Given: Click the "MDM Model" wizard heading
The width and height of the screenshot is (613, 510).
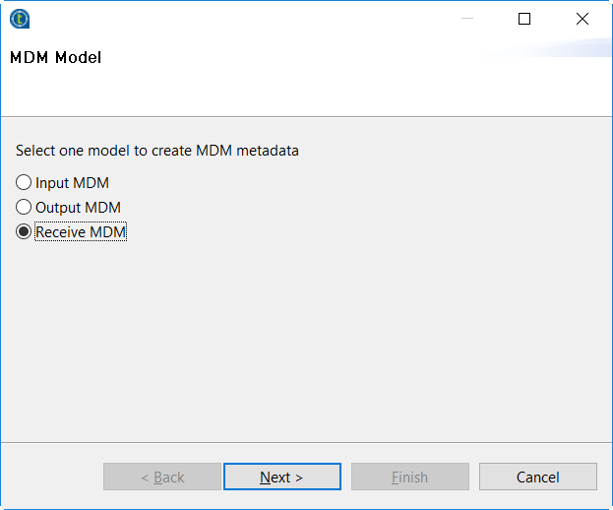Looking at the screenshot, I should point(56,58).
